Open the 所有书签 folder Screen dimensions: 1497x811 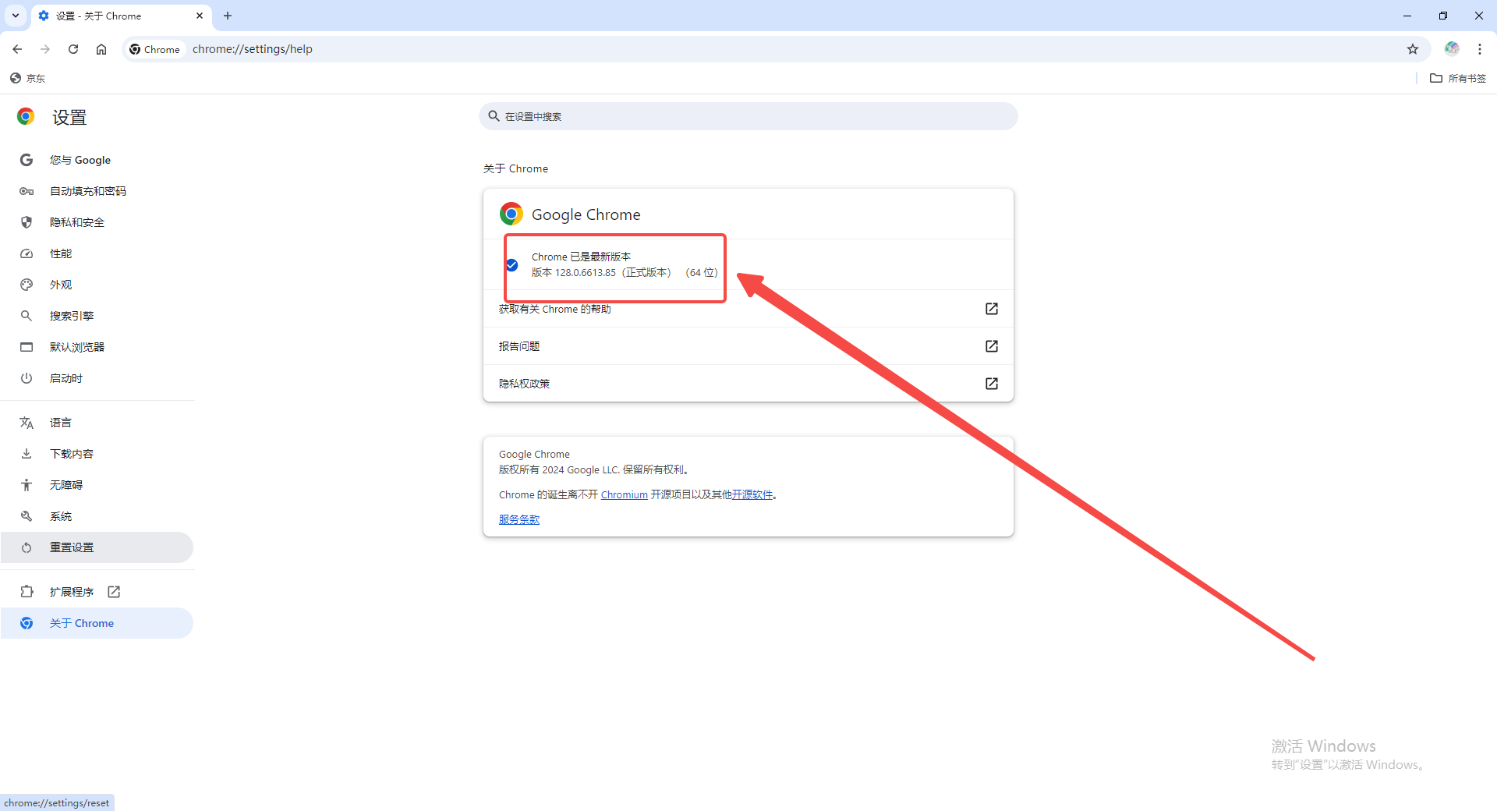(x=1458, y=78)
